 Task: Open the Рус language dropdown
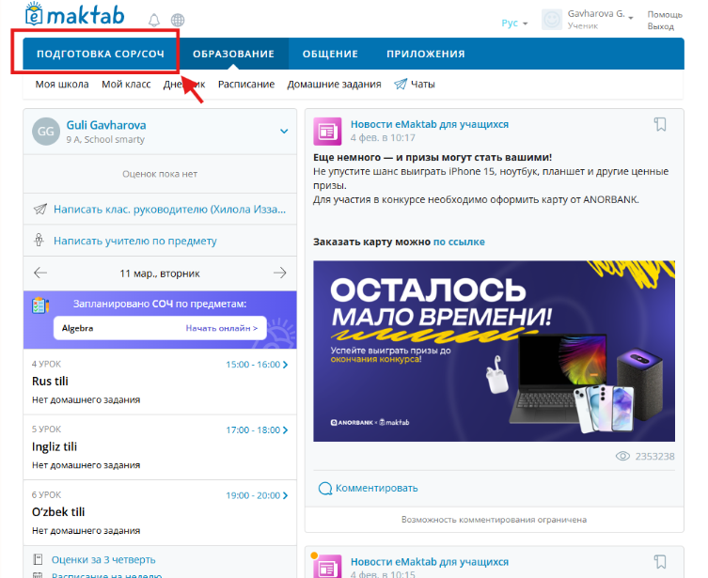click(x=514, y=23)
